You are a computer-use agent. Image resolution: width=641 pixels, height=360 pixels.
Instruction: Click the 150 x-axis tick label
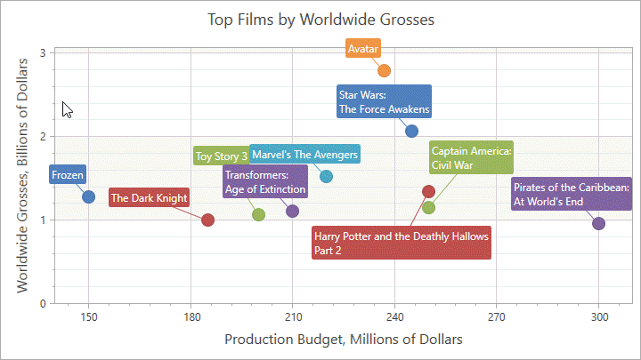(x=89, y=317)
